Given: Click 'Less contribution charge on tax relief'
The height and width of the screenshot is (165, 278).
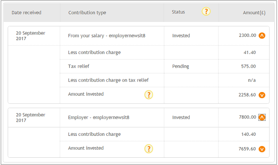Looking at the screenshot, I should pos(108,80).
